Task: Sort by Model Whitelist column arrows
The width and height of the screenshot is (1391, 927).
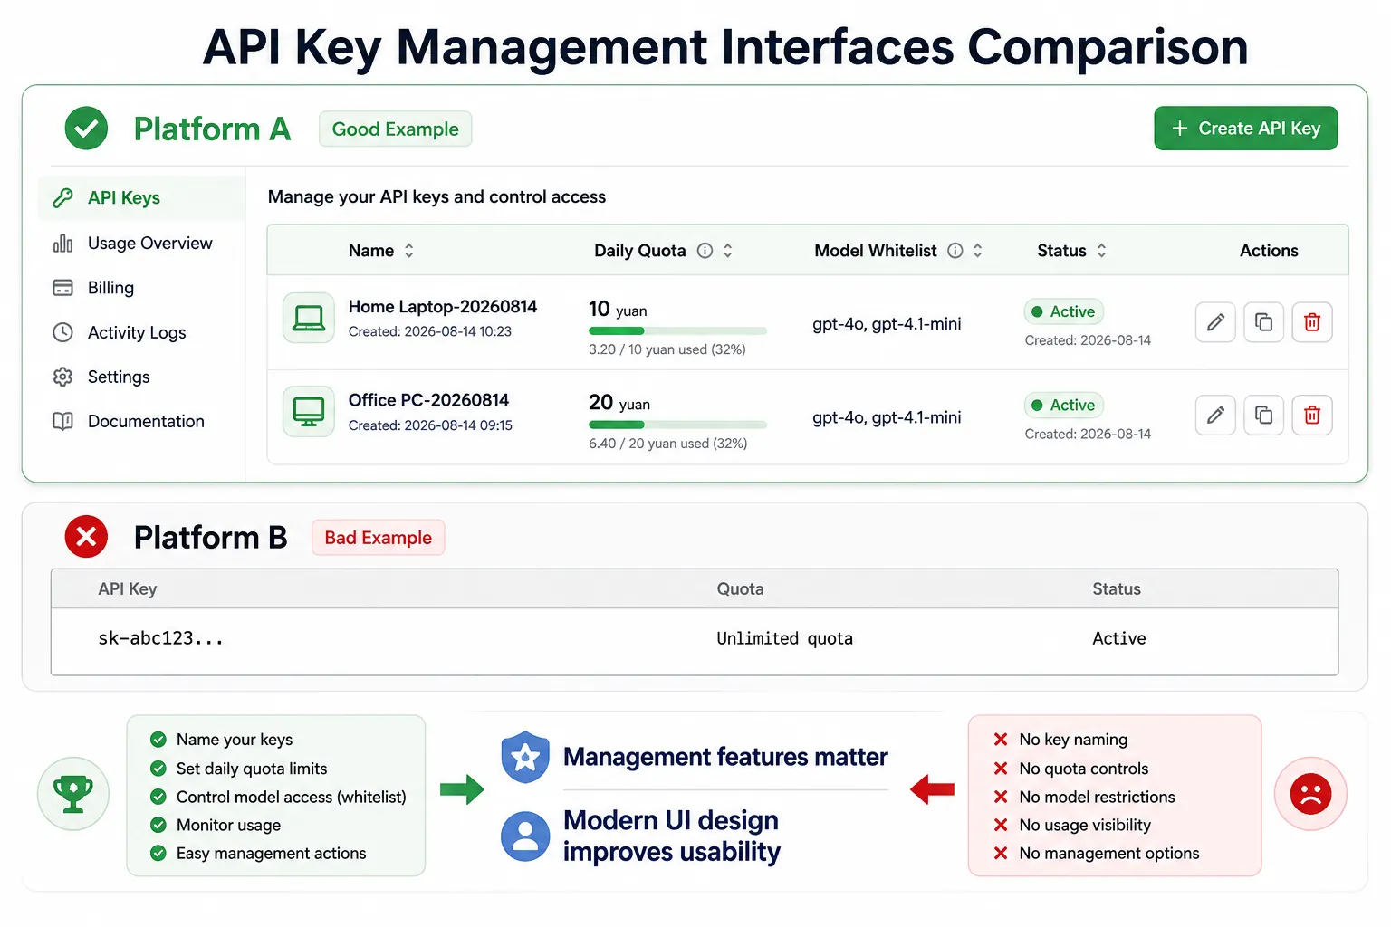Action: (978, 251)
